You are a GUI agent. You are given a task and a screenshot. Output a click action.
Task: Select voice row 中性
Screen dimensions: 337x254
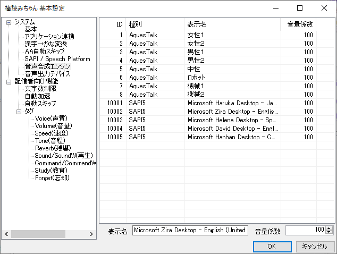point(217,69)
